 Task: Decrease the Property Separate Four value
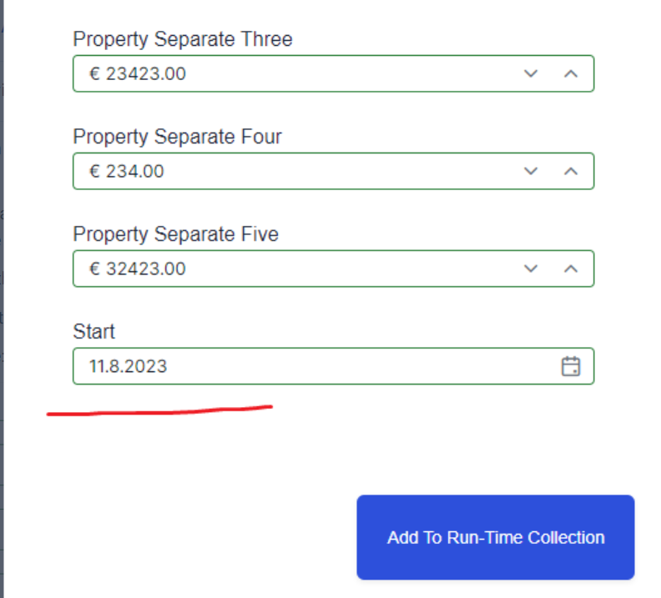tap(531, 171)
